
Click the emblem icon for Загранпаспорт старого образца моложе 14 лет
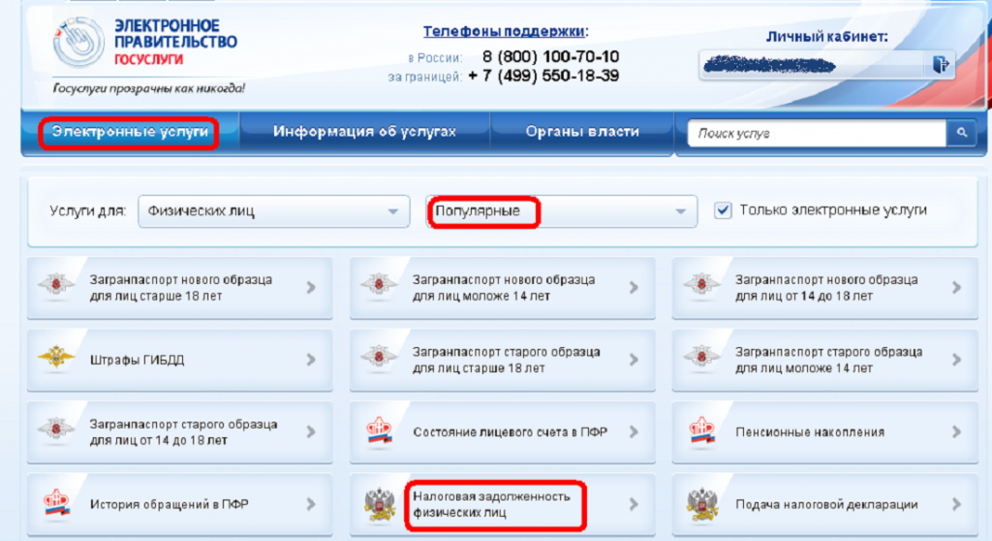tap(701, 358)
